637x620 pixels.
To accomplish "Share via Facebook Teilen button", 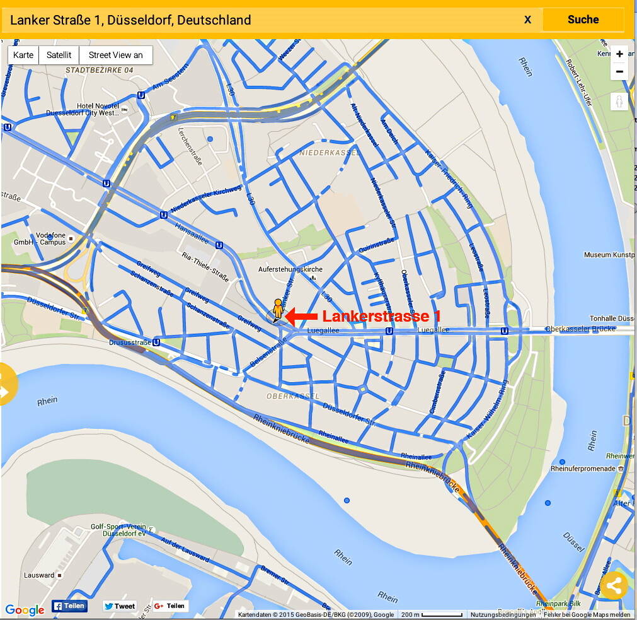I will click(x=69, y=606).
